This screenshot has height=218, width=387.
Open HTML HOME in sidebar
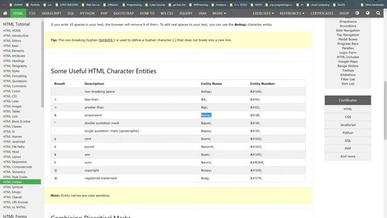pyautogui.click(x=12, y=31)
